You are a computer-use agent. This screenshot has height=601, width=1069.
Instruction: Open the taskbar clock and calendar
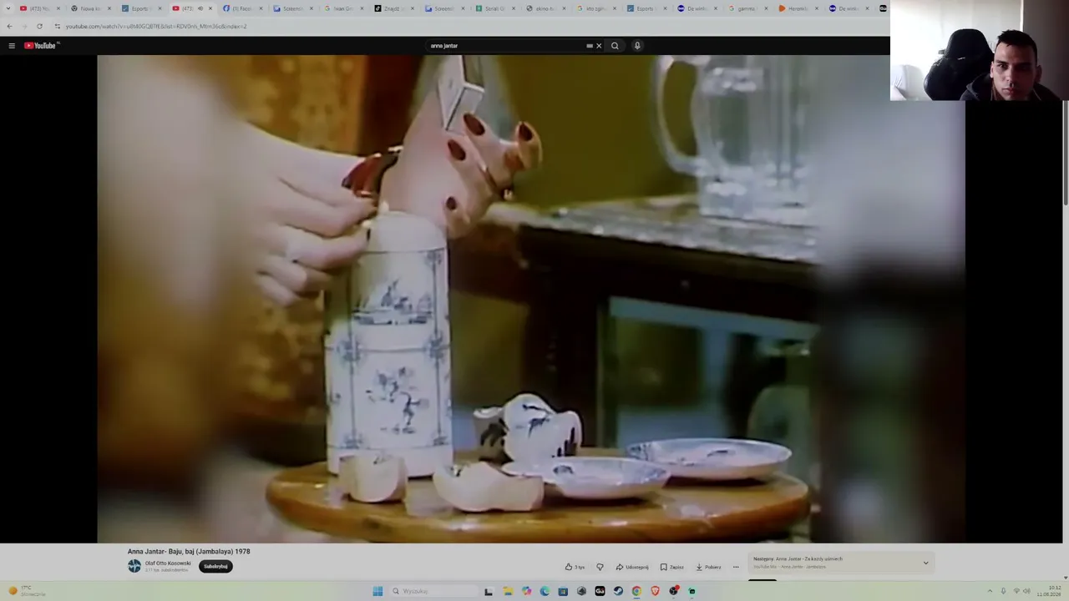click(1049, 591)
